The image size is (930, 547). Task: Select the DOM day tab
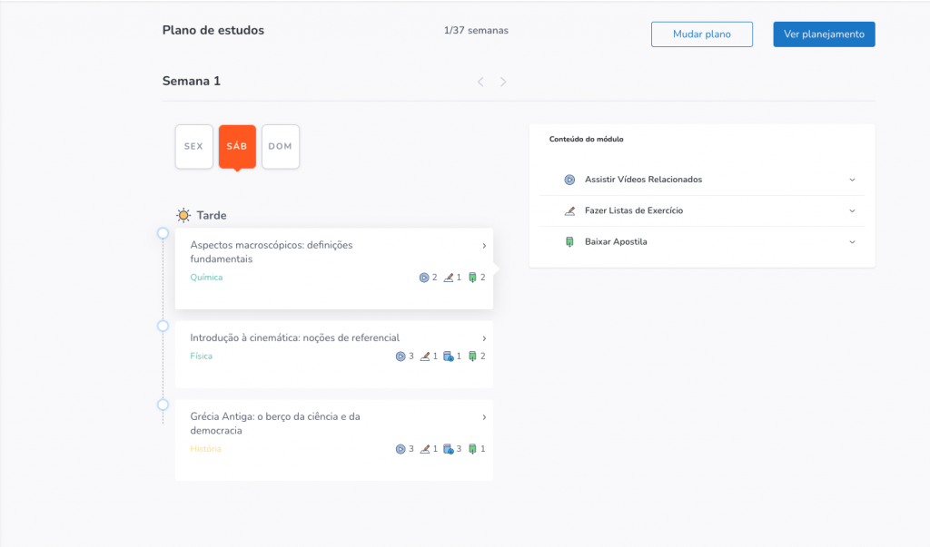coord(281,146)
